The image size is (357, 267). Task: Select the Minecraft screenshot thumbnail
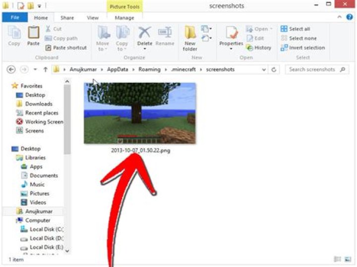(x=140, y=113)
